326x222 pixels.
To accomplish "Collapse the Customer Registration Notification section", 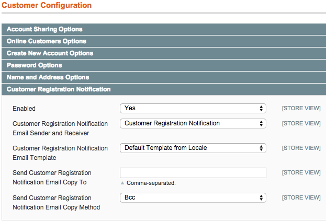I will (x=164, y=89).
